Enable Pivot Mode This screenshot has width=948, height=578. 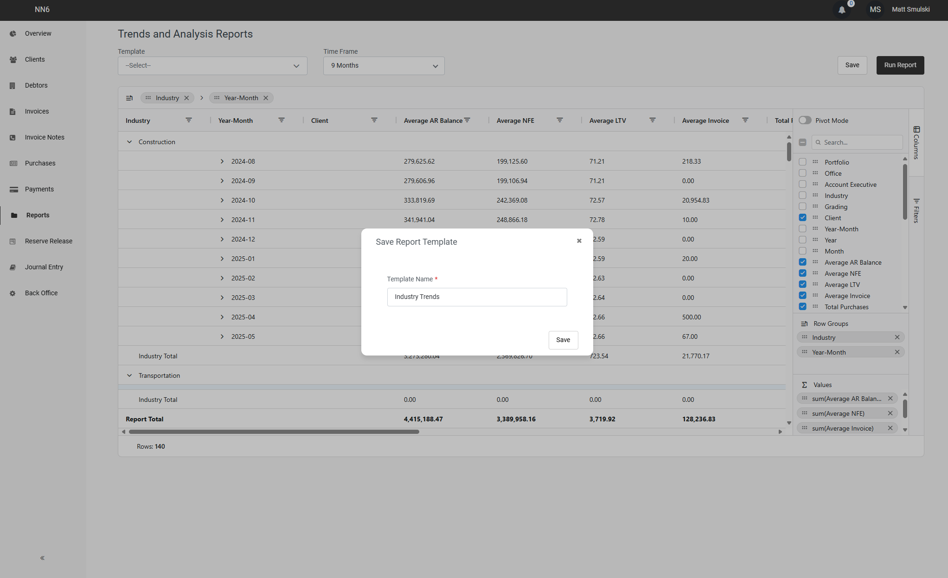click(805, 120)
